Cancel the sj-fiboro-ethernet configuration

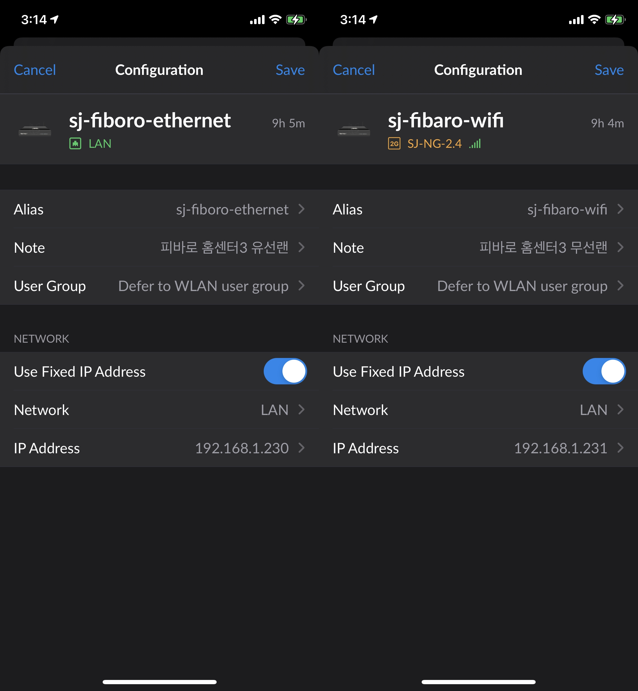coord(35,70)
